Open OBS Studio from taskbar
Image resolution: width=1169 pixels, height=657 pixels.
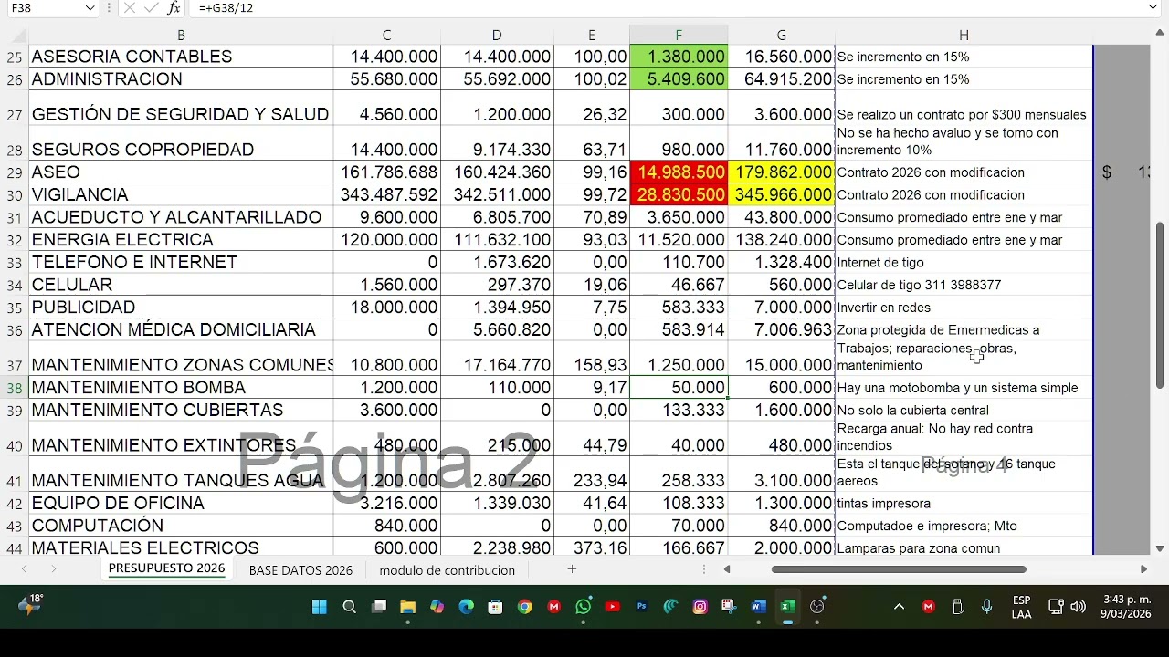817,607
